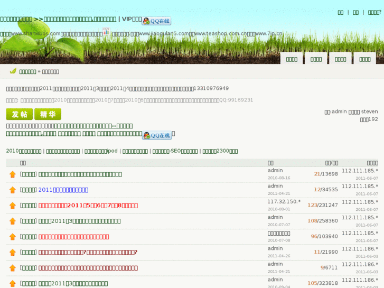Screen dimensions: 384x288
Task: Open the link ending with ipod
Action: 101,151
